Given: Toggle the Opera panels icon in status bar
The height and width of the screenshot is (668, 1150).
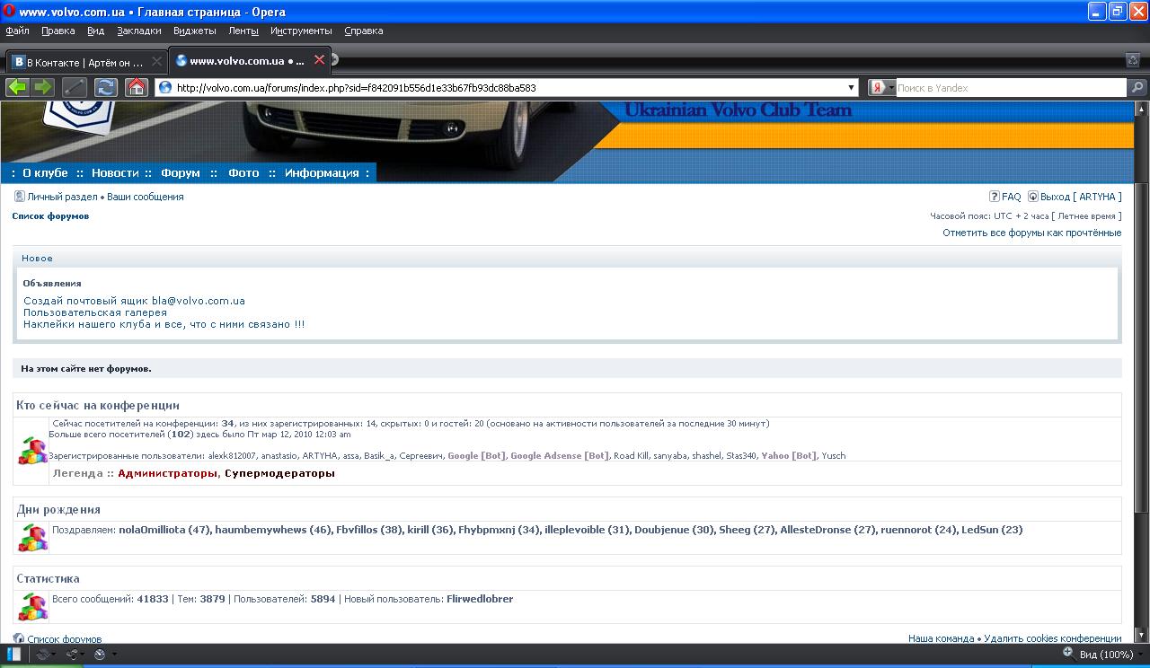Looking at the screenshot, I should (x=14, y=655).
